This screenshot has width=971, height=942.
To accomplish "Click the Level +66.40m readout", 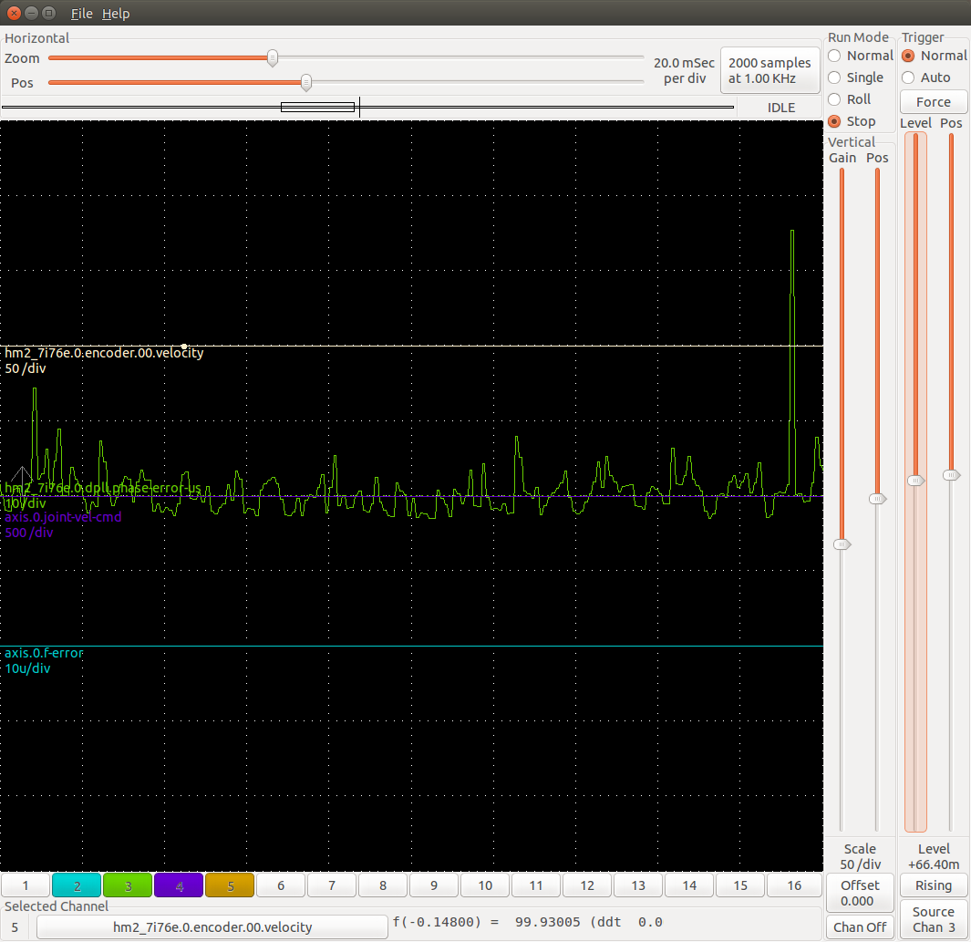I will pyautogui.click(x=934, y=856).
